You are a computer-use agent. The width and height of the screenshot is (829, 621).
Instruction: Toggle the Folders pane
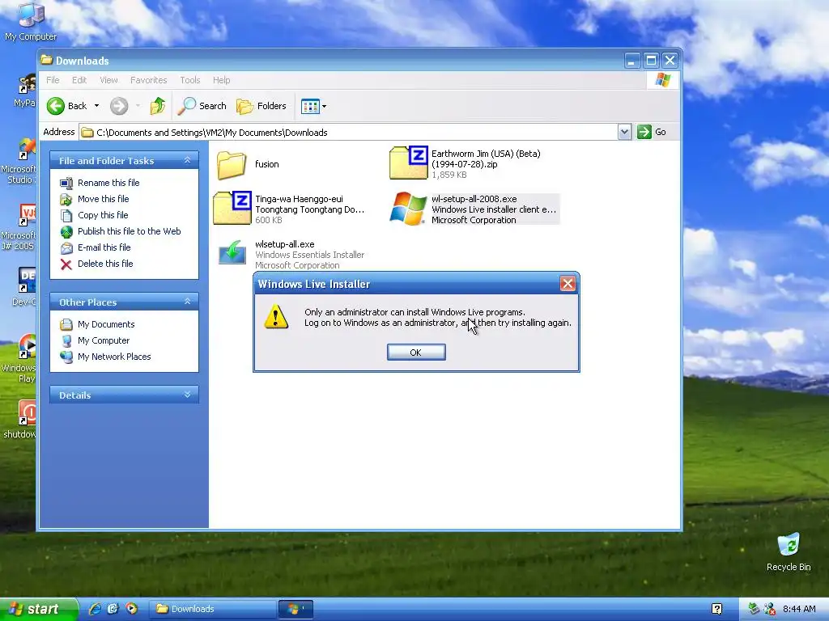pyautogui.click(x=261, y=106)
